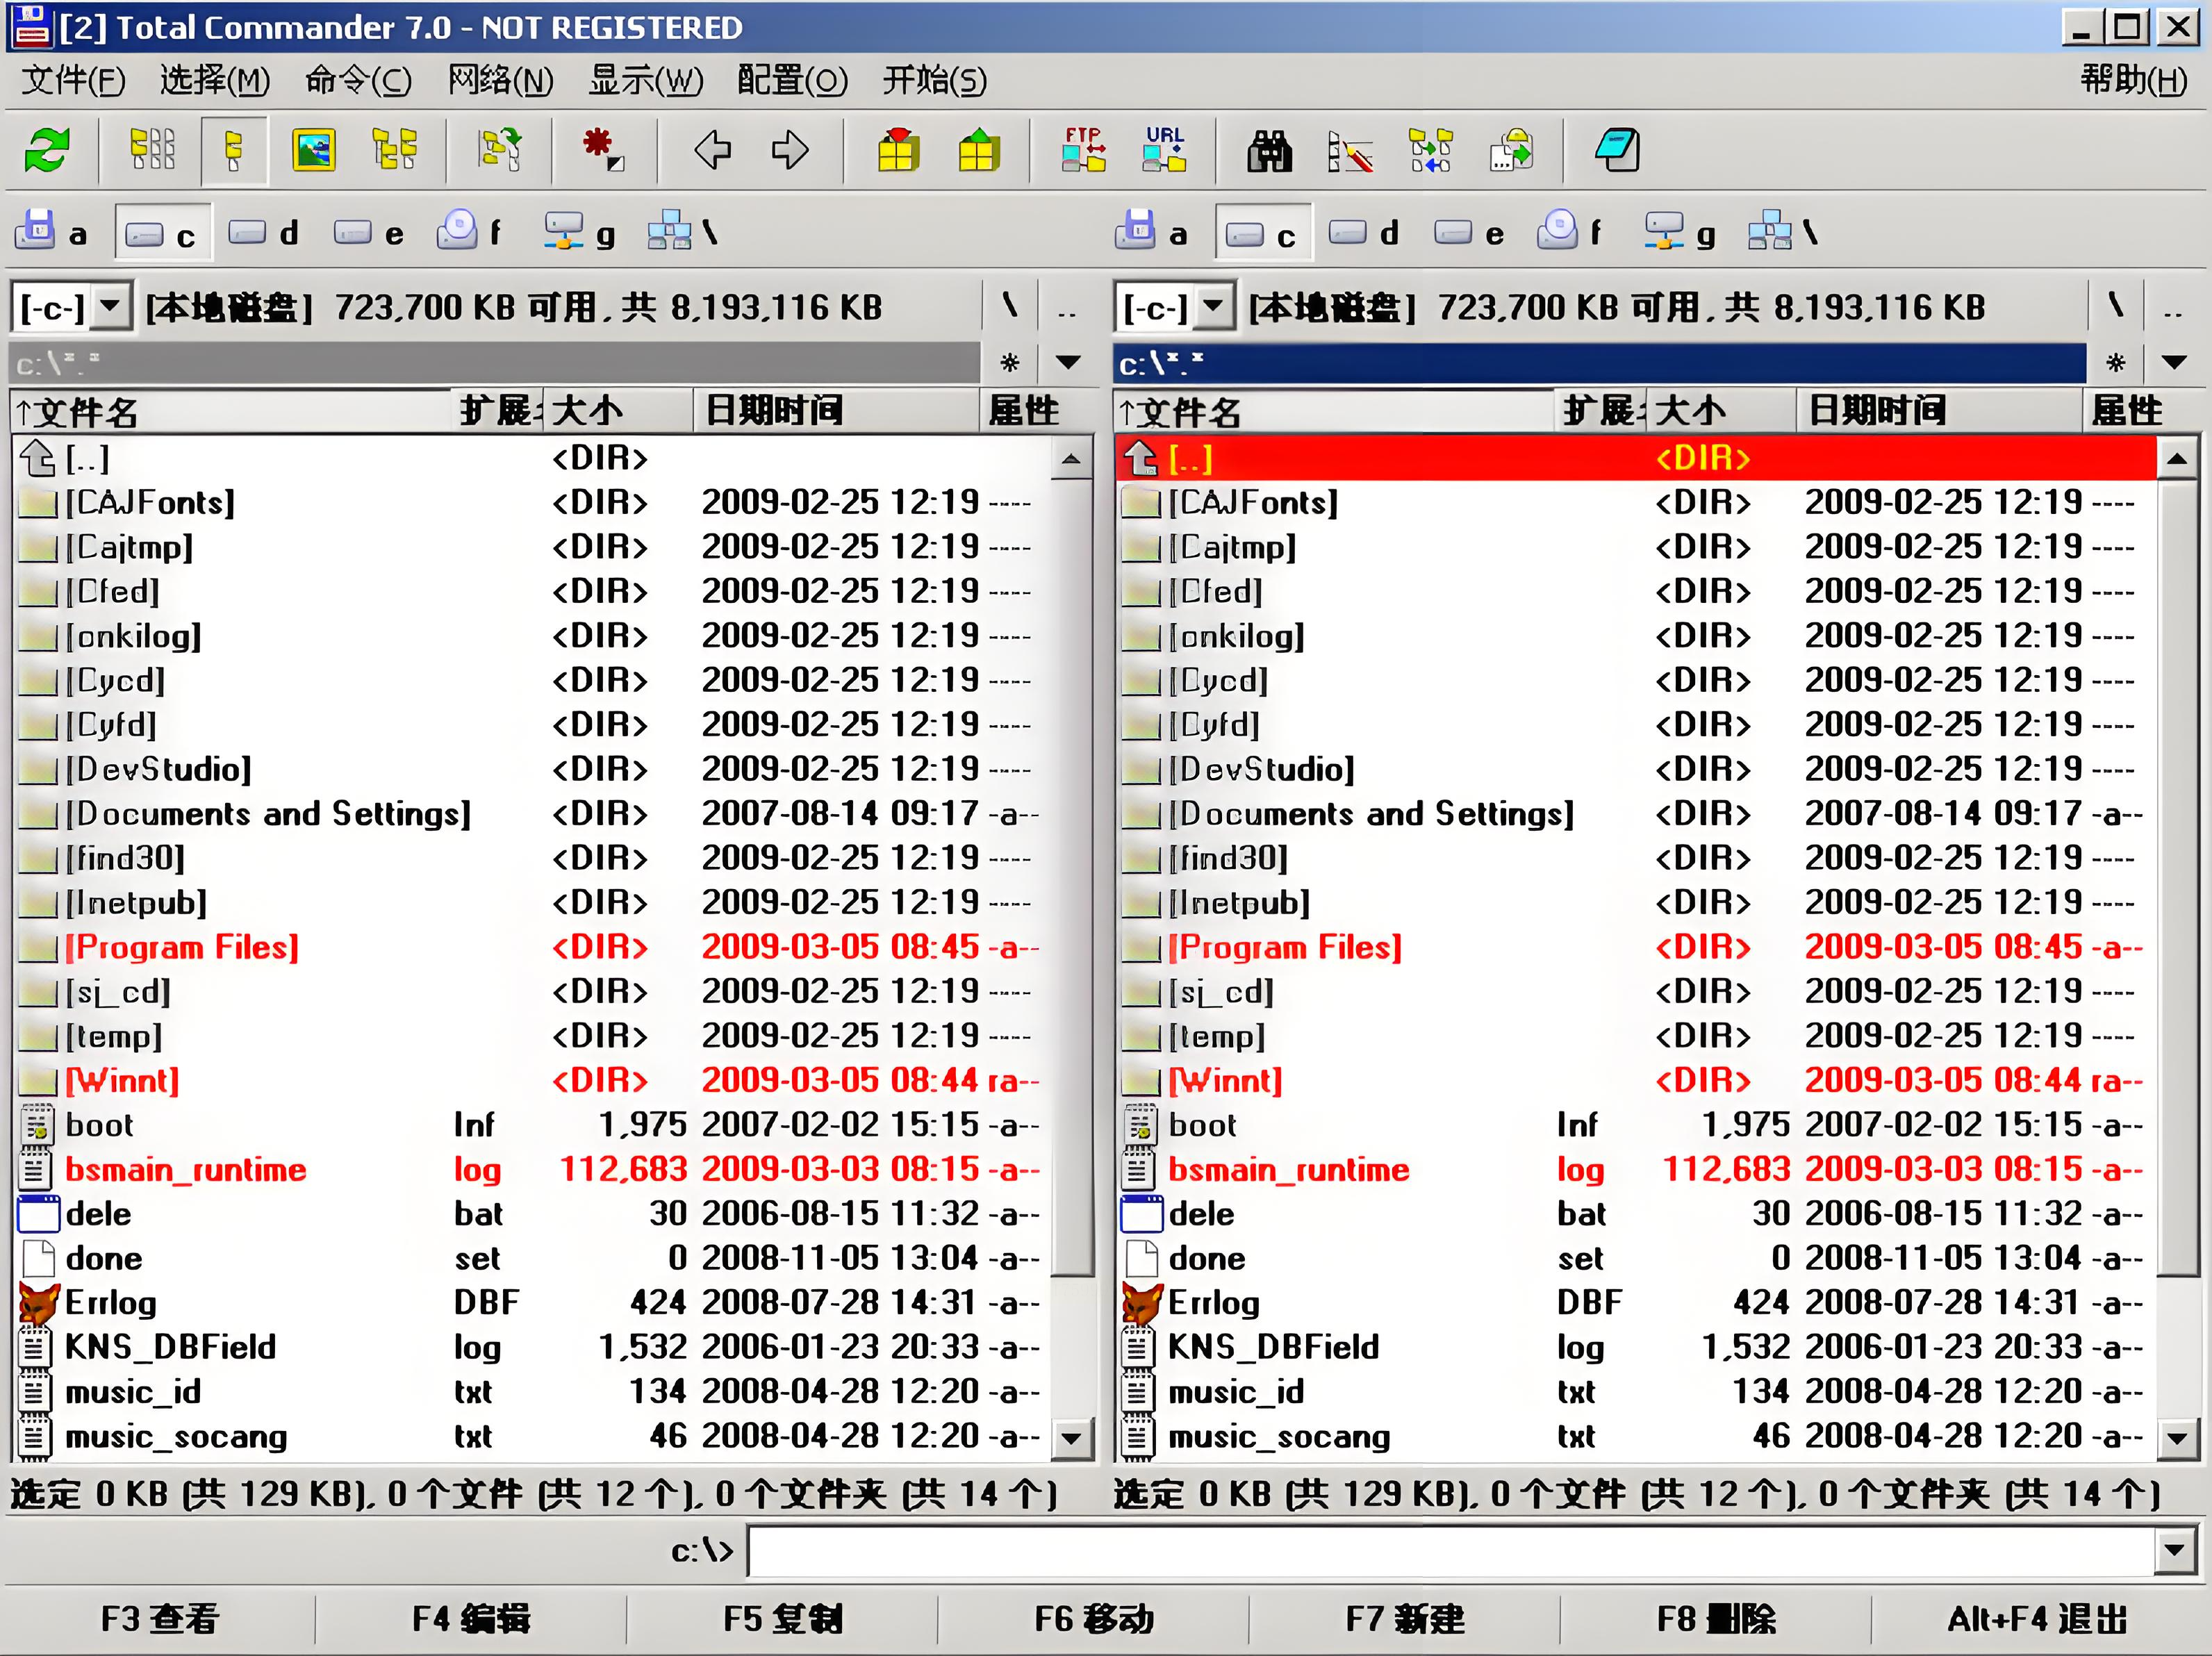The height and width of the screenshot is (1656, 2212).
Task: Open file search with binoculars icon
Action: coord(1269,151)
